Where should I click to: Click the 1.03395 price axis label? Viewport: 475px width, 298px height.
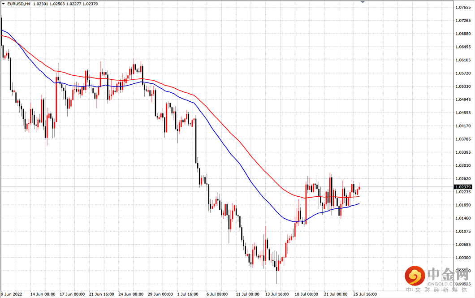[x=463, y=152]
